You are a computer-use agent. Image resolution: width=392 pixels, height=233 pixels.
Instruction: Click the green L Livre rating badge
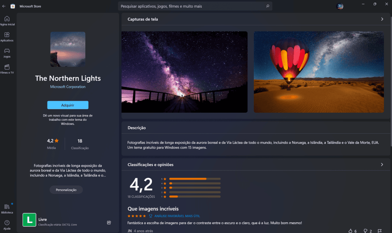tap(29, 220)
